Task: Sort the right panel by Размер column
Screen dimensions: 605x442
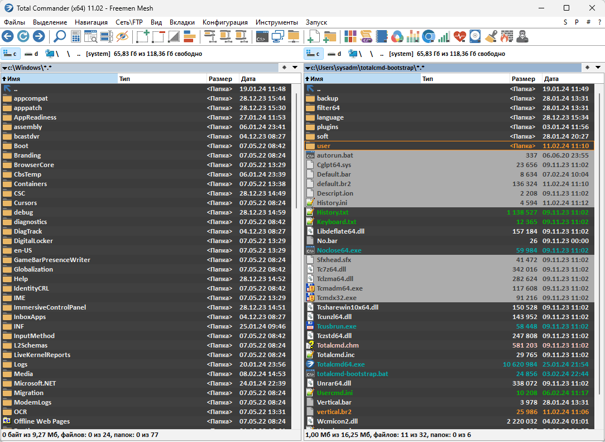Action: [524, 79]
